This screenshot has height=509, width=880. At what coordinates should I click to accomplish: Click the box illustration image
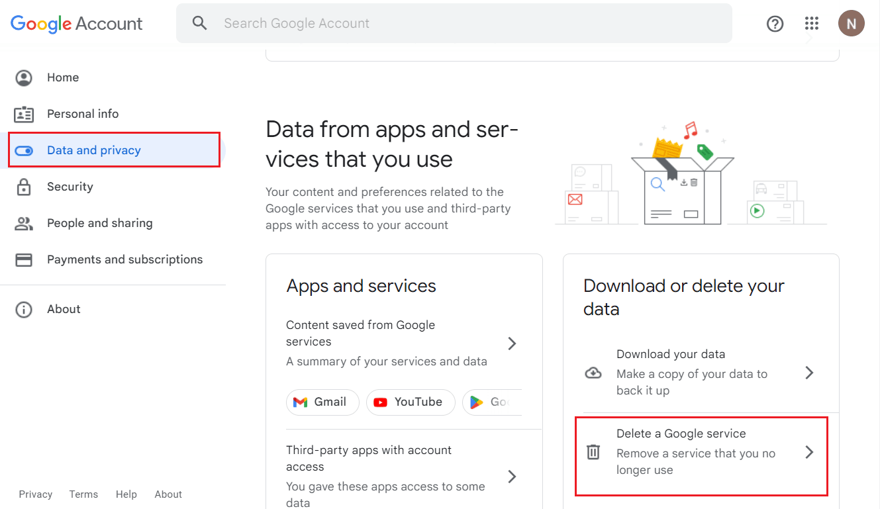(691, 174)
